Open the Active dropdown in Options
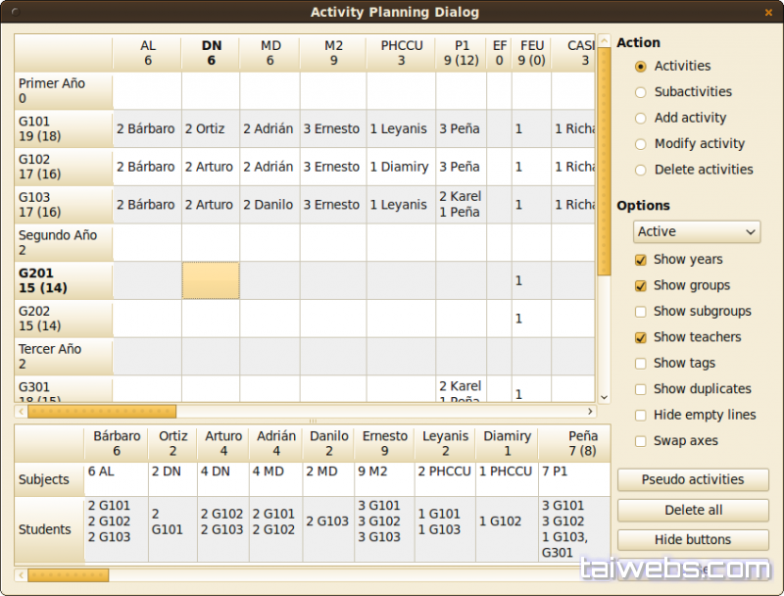The width and height of the screenshot is (784, 596). tap(696, 232)
